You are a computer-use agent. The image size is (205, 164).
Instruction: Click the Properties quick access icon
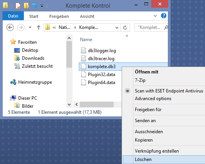tap(18, 6)
